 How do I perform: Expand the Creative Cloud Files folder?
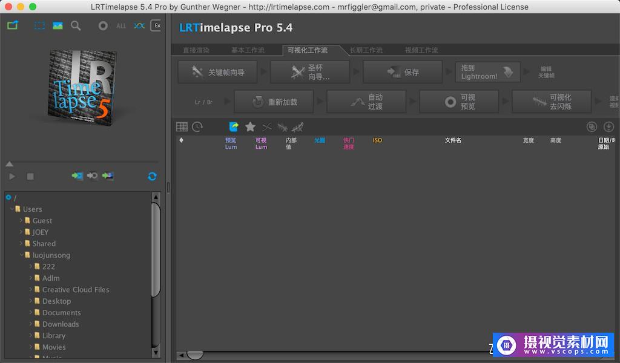(x=30, y=289)
